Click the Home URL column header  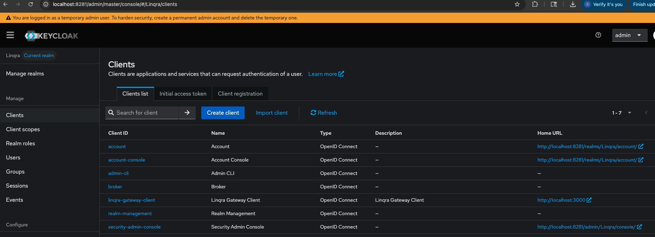pyautogui.click(x=550, y=133)
